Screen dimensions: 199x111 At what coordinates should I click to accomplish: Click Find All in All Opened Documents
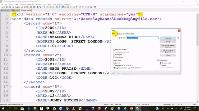[x=168, y=46]
